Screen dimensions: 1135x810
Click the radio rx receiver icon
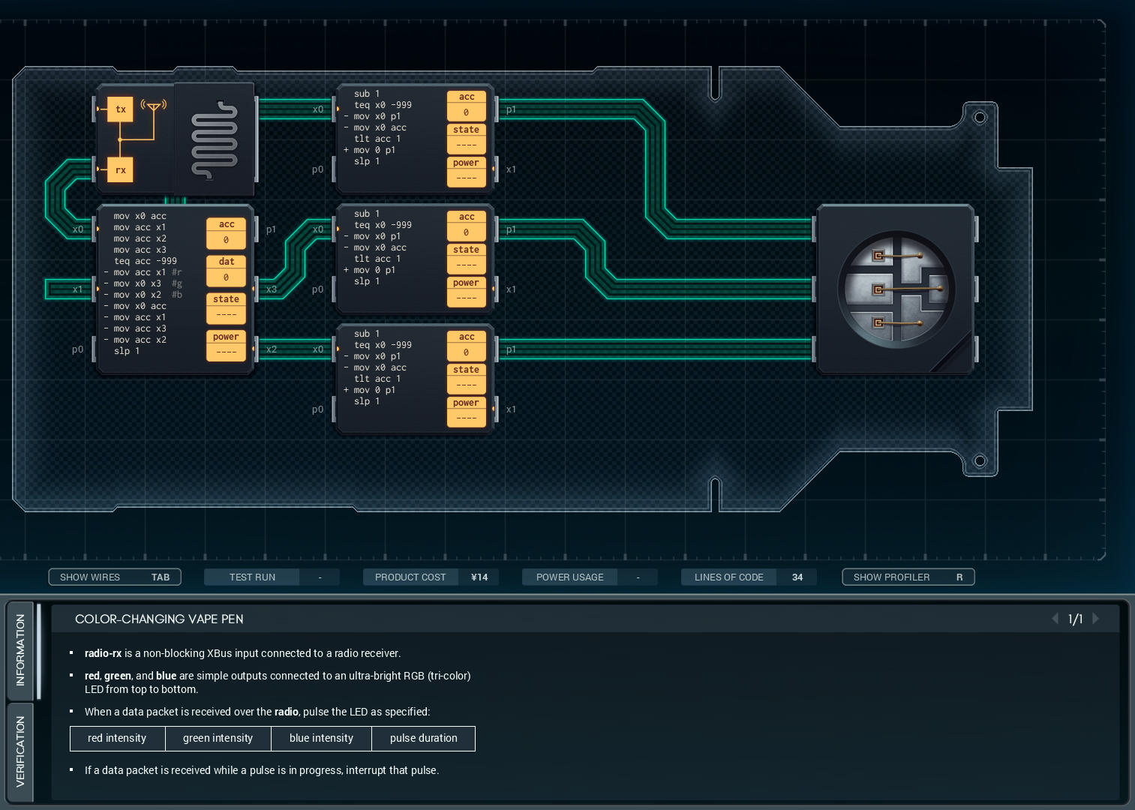pyautogui.click(x=120, y=170)
